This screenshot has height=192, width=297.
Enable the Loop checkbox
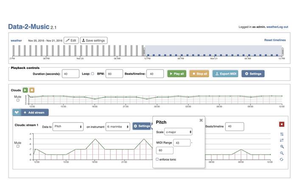pos(92,74)
